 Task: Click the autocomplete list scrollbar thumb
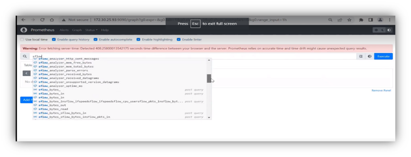tap(209, 78)
